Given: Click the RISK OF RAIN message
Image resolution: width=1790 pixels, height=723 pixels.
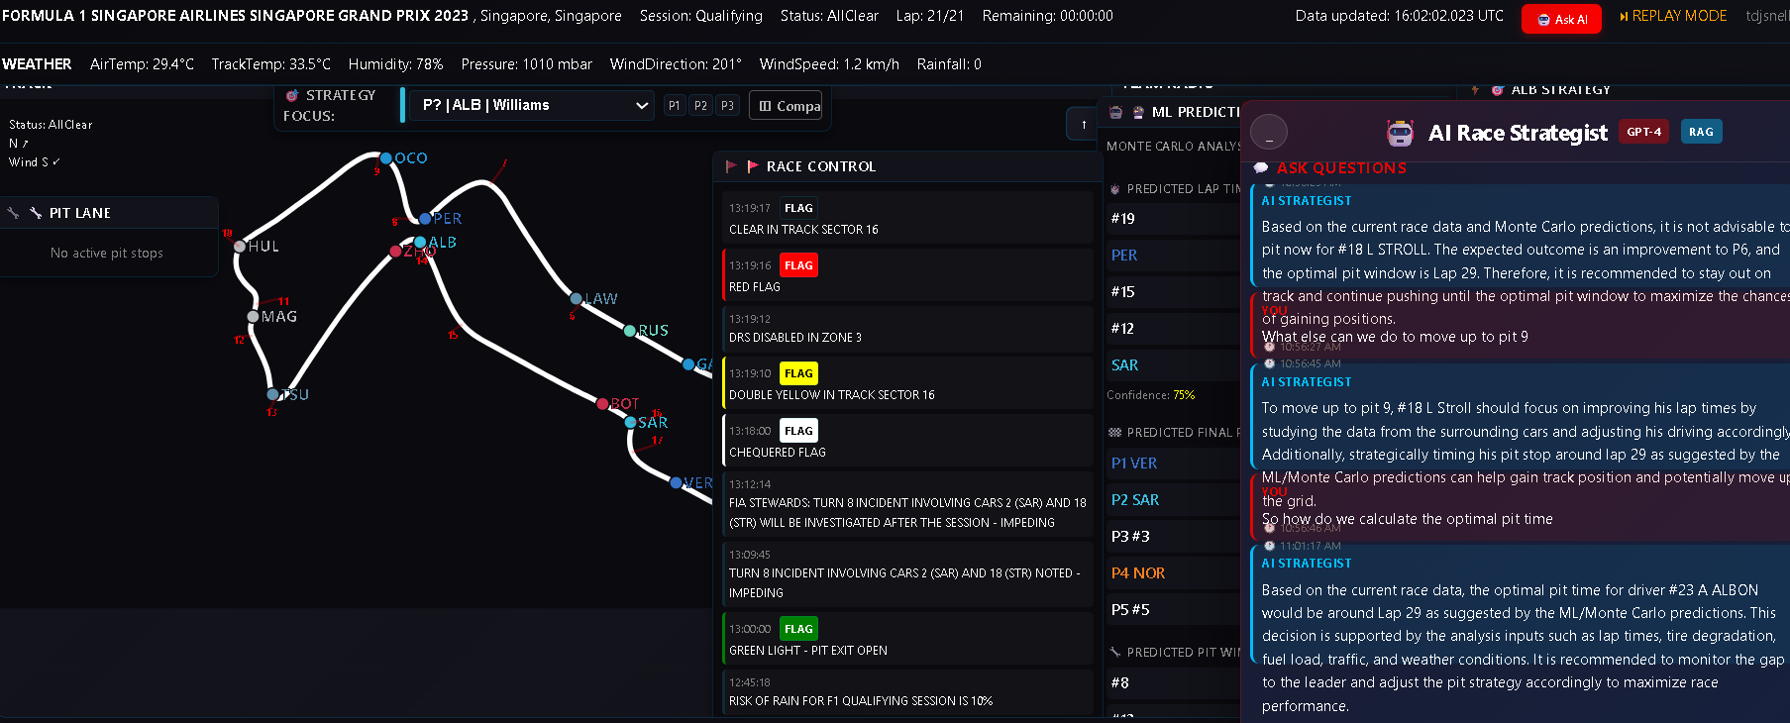Looking at the screenshot, I should [861, 701].
